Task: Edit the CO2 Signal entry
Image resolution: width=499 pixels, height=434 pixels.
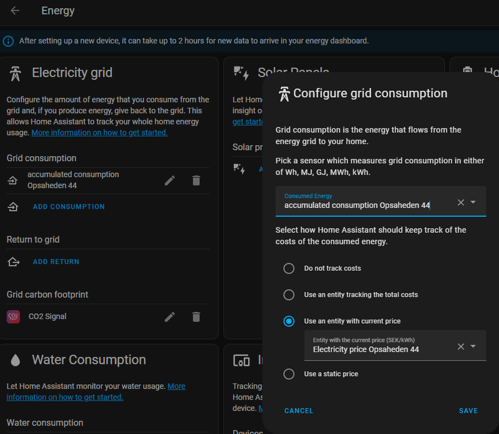Action: 170,317
